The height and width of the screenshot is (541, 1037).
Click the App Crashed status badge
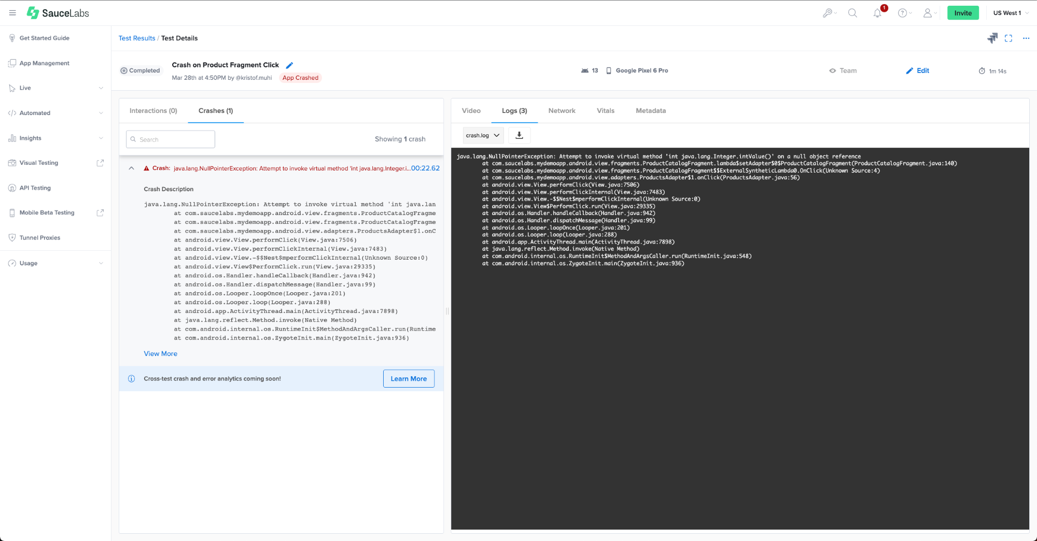coord(300,78)
